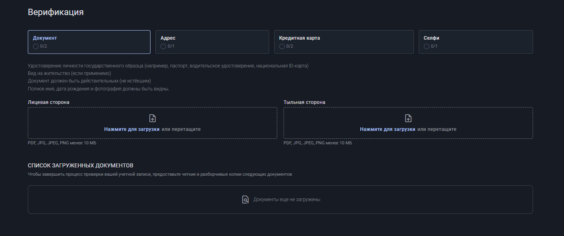The height and width of the screenshot is (236, 564).
Task: Click 'Нажмите для загрузки' for front side
Action: pyautogui.click(x=132, y=129)
